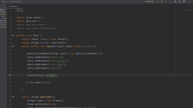Image resolution: width=193 pixels, height=108 pixels.
Task: Click line number 14 in gutter
Action: click(x=10, y=54)
